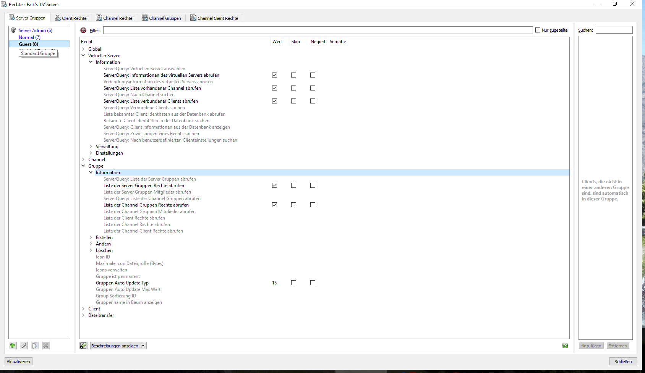
Task: Click the copy group icon
Action: (x=35, y=346)
